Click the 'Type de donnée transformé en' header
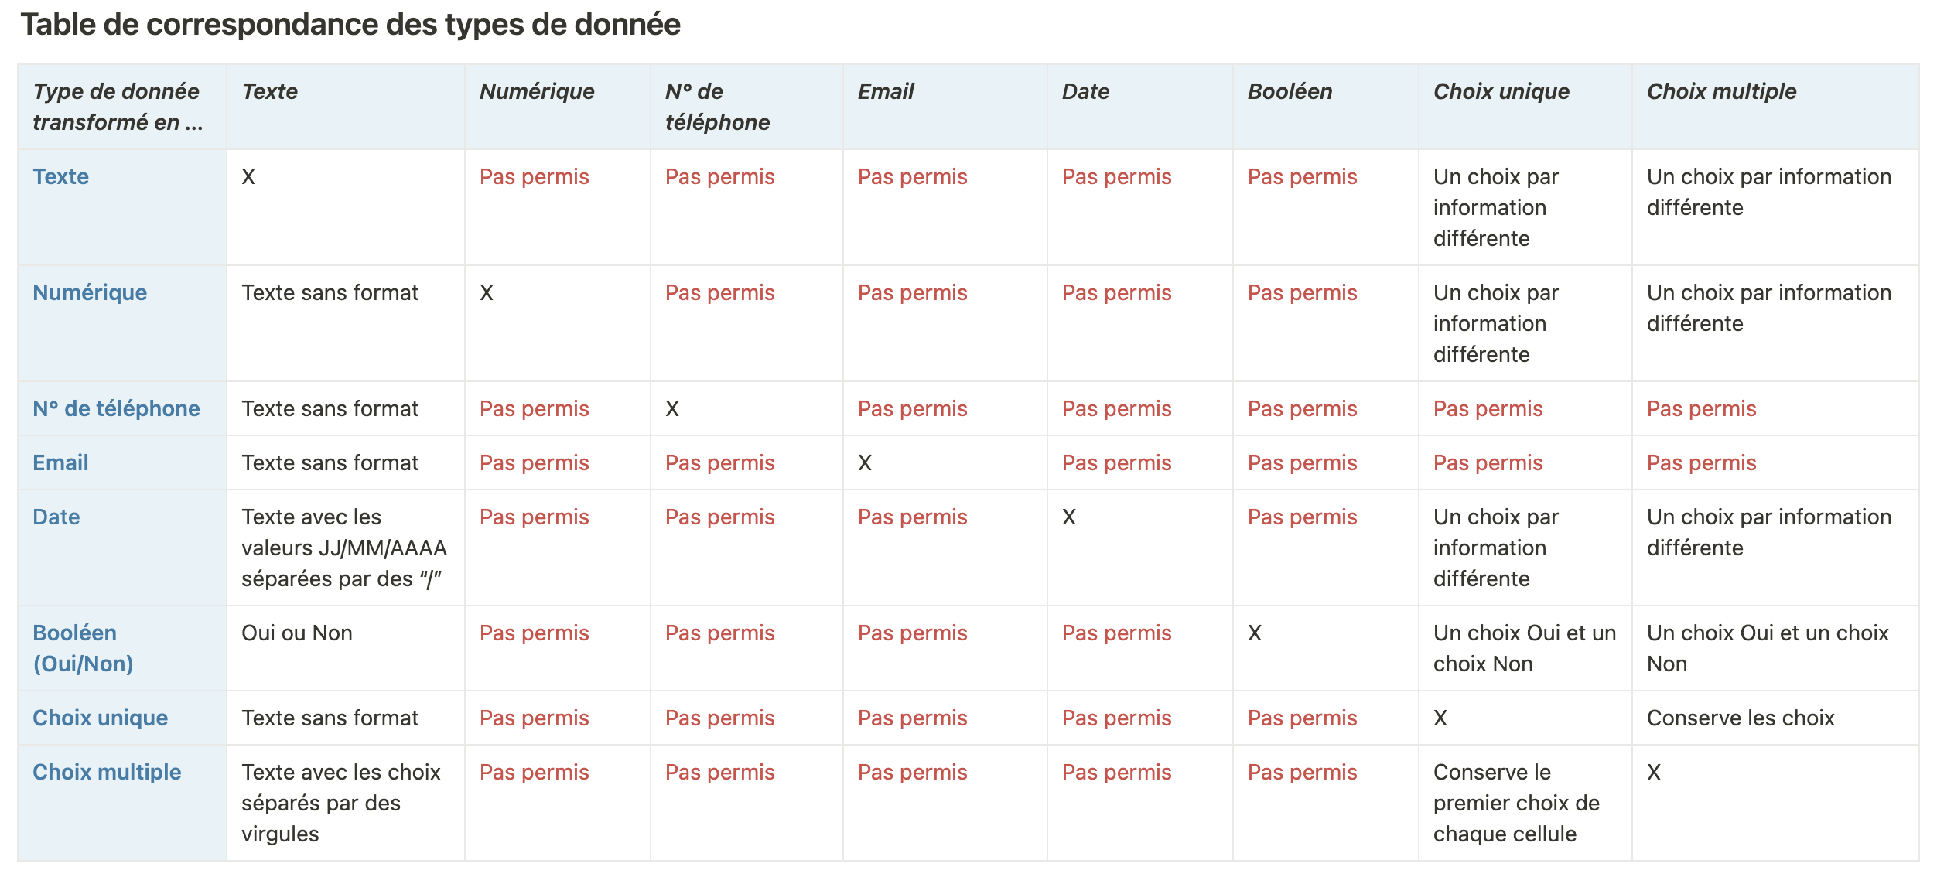The width and height of the screenshot is (1937, 877). [118, 107]
